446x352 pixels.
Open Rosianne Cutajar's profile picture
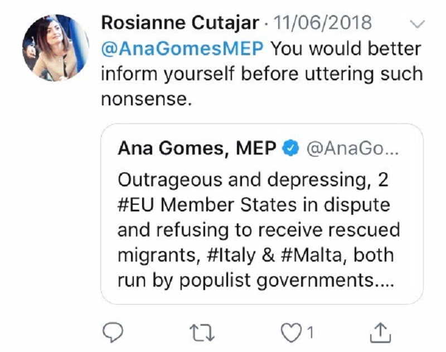pyautogui.click(x=55, y=47)
